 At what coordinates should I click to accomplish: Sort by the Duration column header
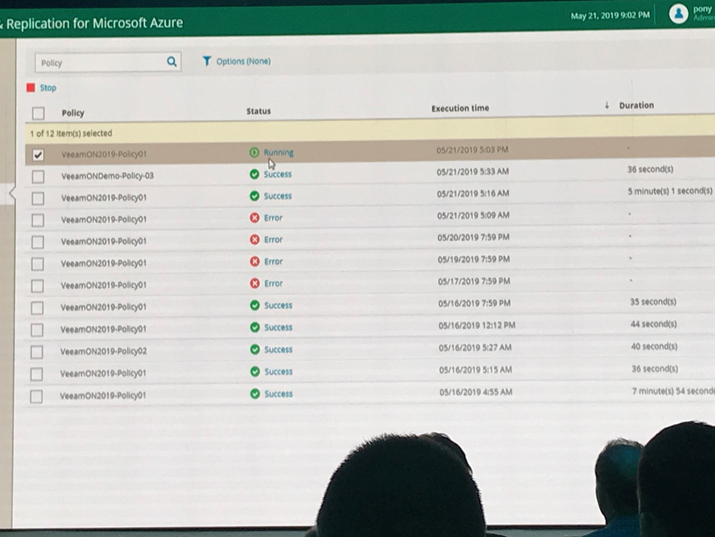click(636, 105)
